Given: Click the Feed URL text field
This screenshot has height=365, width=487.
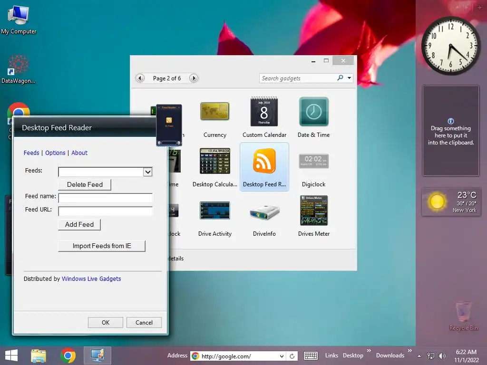Looking at the screenshot, I should tap(105, 211).
